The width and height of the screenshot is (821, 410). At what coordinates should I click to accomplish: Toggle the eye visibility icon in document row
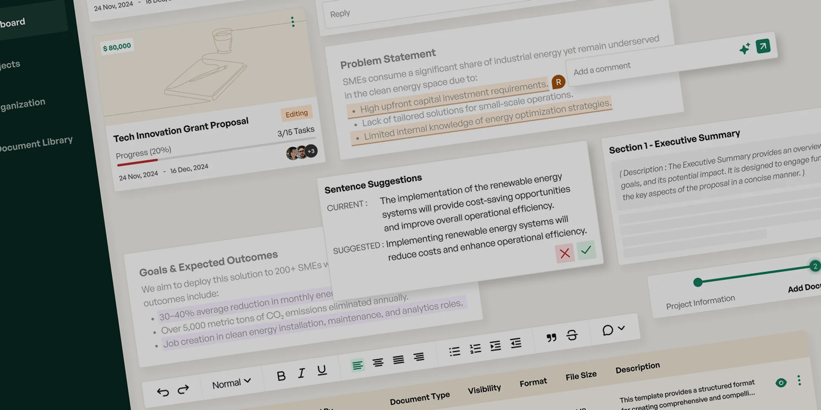click(x=781, y=383)
